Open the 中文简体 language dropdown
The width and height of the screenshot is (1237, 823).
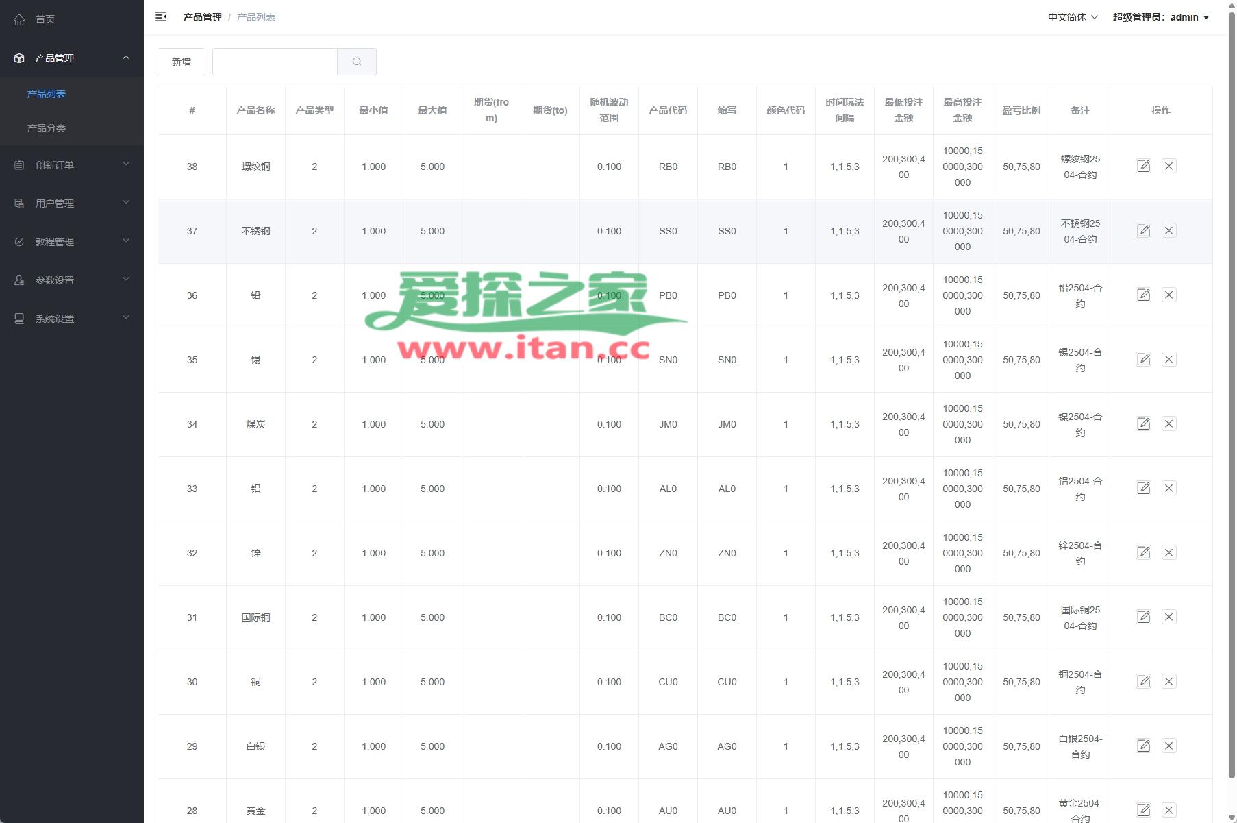1072,17
